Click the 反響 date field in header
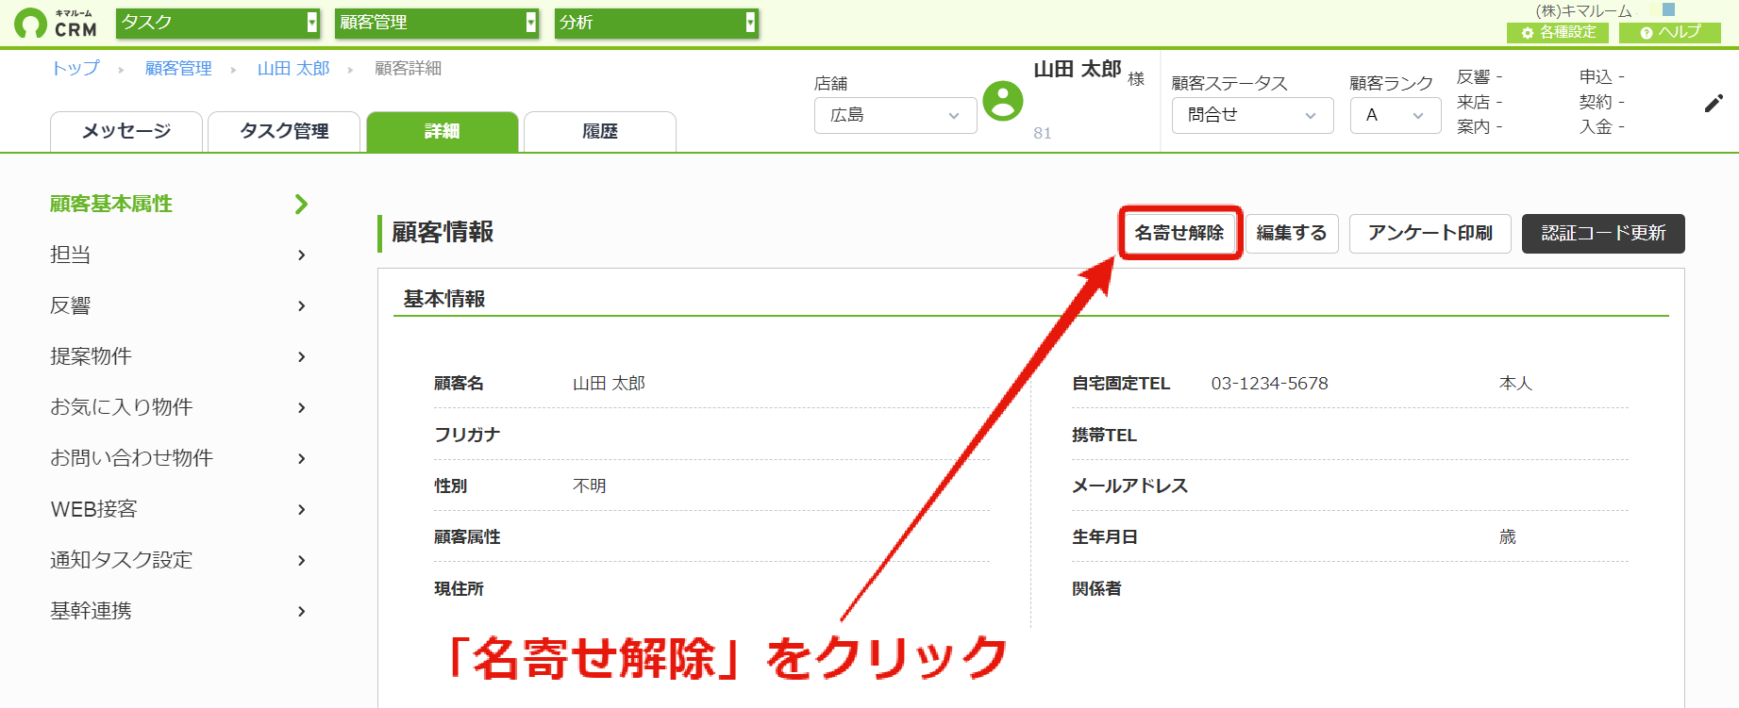 1479,76
